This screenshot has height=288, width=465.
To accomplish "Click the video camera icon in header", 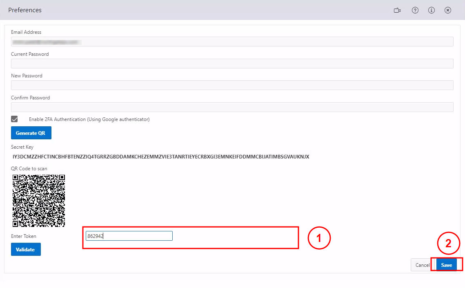I will 397,10.
